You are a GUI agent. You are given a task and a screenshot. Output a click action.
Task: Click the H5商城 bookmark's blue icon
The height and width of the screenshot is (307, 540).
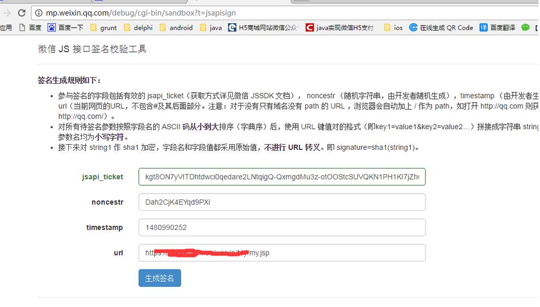pos(232,28)
